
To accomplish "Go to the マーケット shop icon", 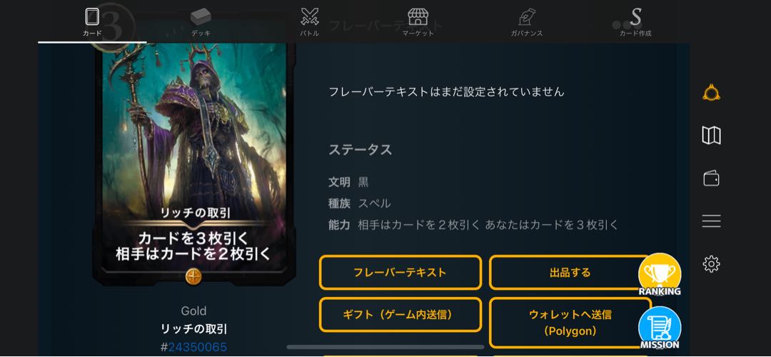I will (x=418, y=22).
